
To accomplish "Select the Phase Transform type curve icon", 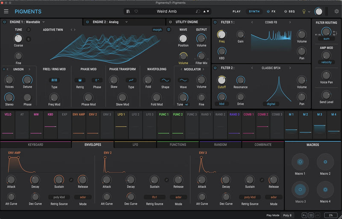I will [x=131, y=80].
